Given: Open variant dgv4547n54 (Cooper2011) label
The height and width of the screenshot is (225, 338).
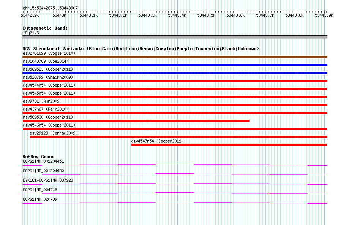Looking at the screenshot, I should pyautogui.click(x=157, y=141).
